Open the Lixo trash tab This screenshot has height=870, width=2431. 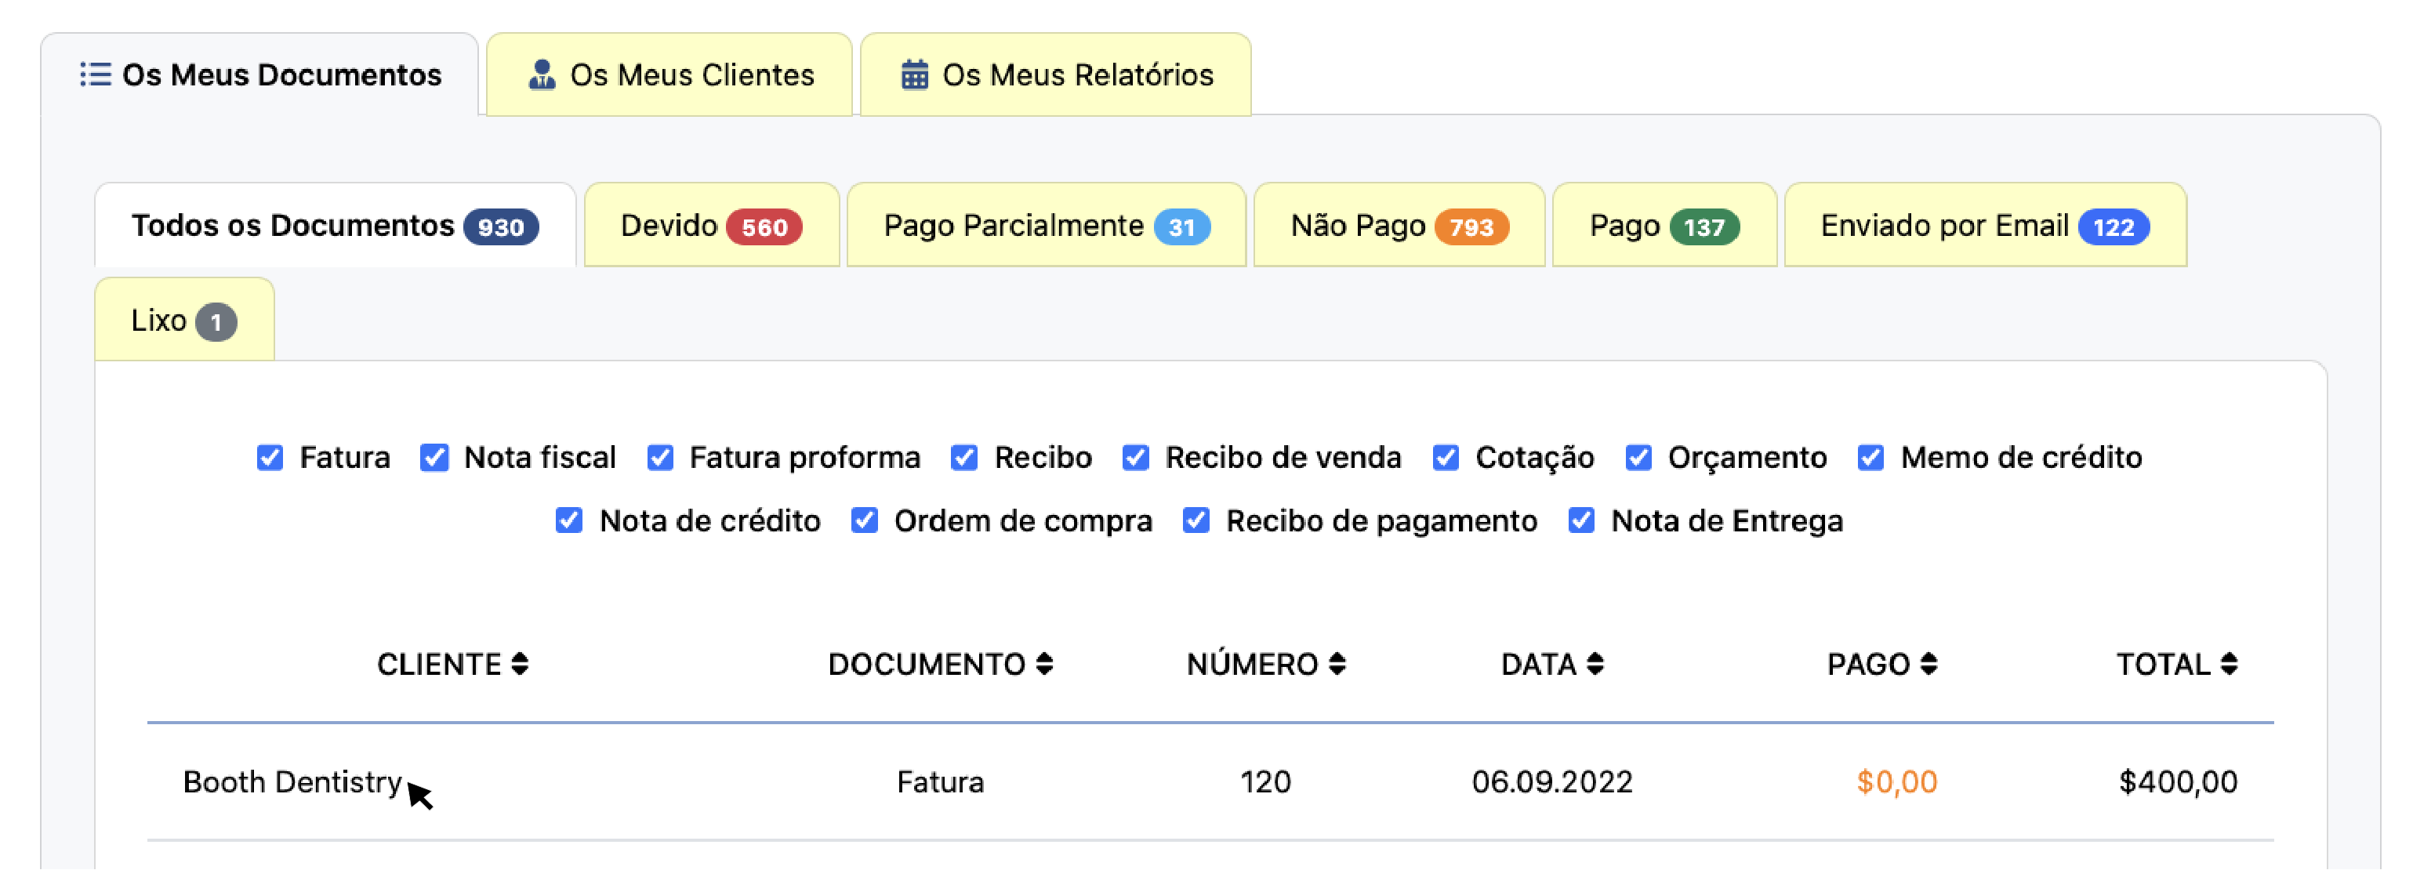[x=184, y=320]
